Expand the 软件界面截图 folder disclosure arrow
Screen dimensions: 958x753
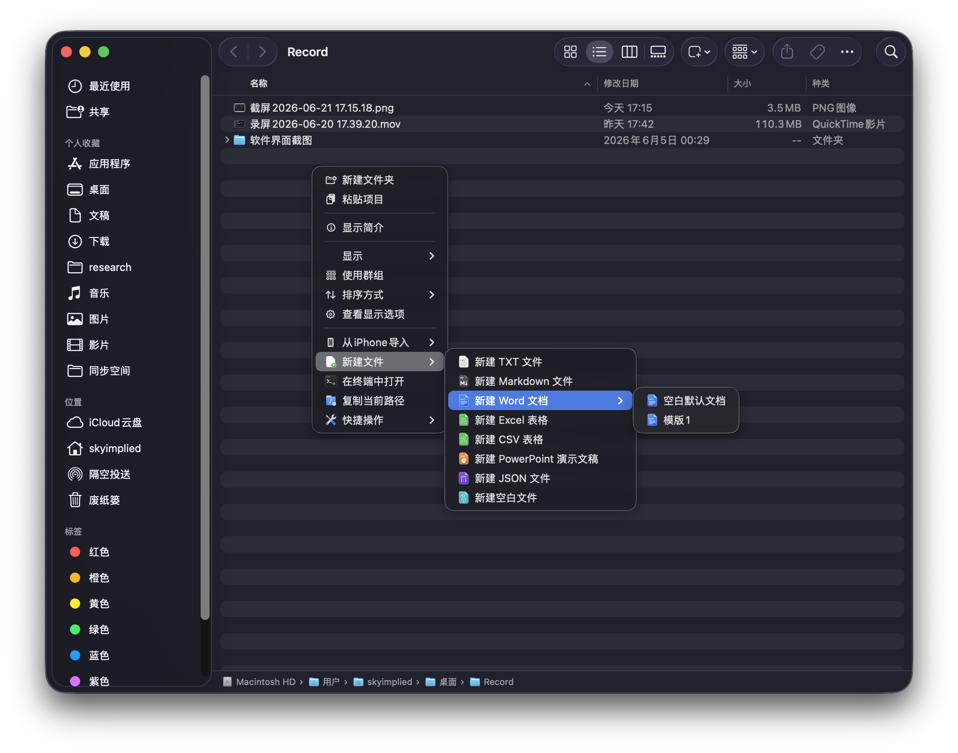tap(227, 140)
